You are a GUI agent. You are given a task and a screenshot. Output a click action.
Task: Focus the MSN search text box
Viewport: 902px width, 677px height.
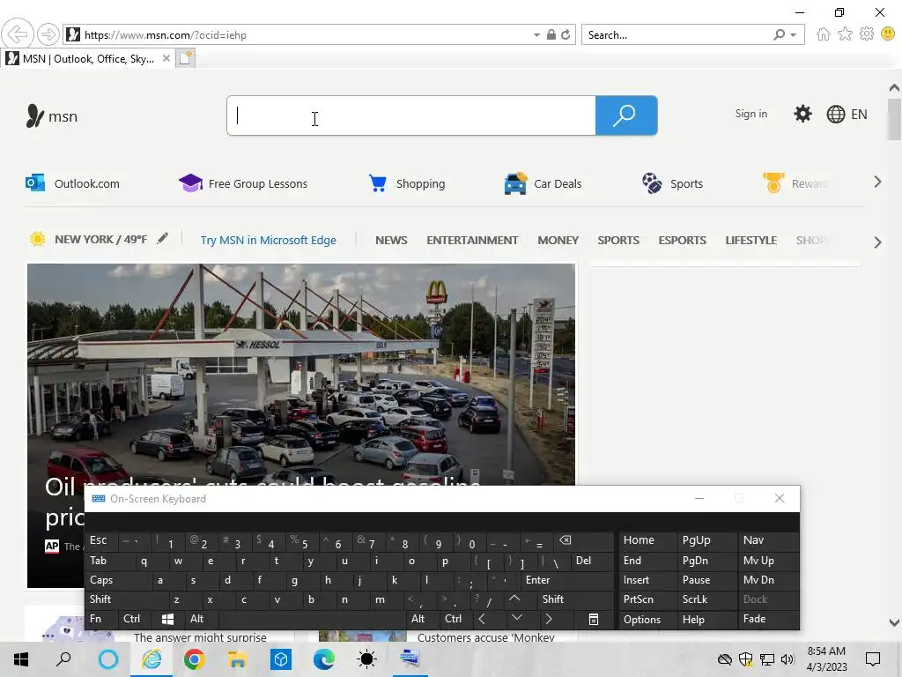coord(411,115)
